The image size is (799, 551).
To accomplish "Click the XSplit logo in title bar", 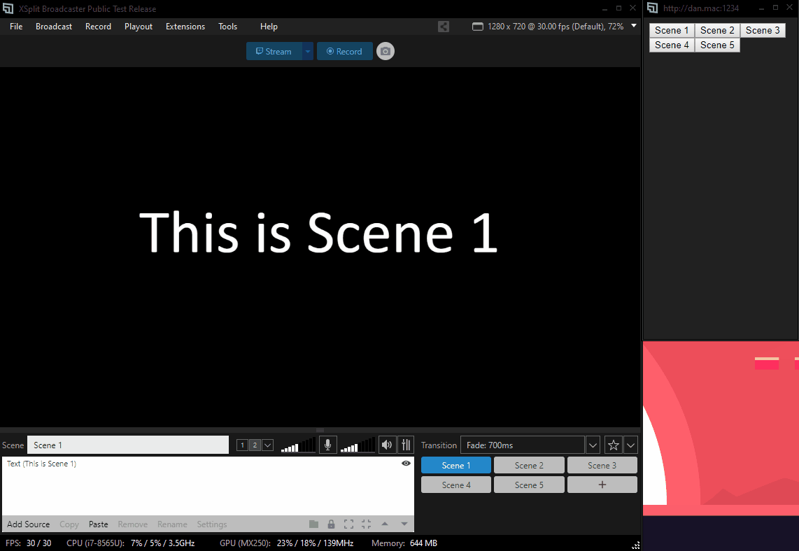I will coord(8,8).
